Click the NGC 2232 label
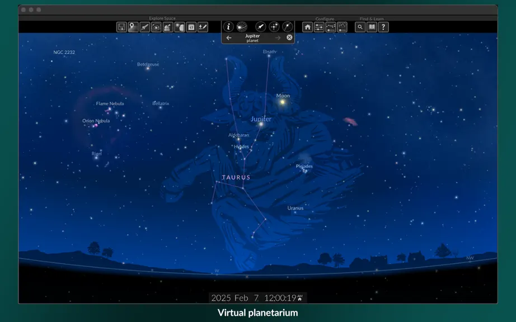The image size is (516, 322). coord(64,52)
